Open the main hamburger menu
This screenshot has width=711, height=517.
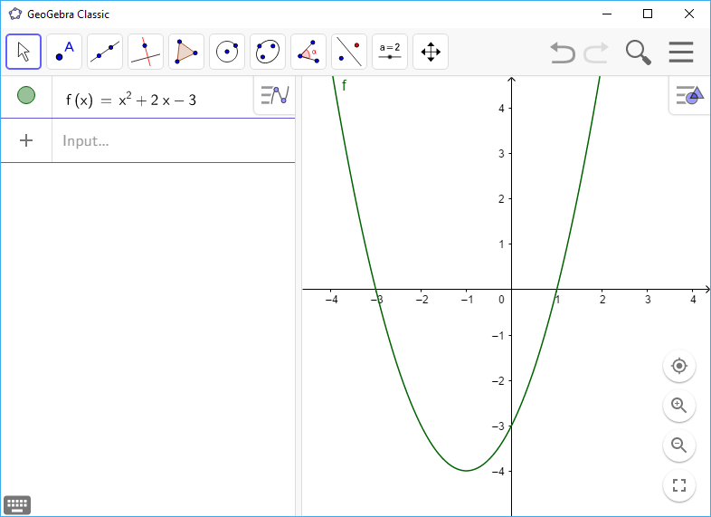[680, 53]
